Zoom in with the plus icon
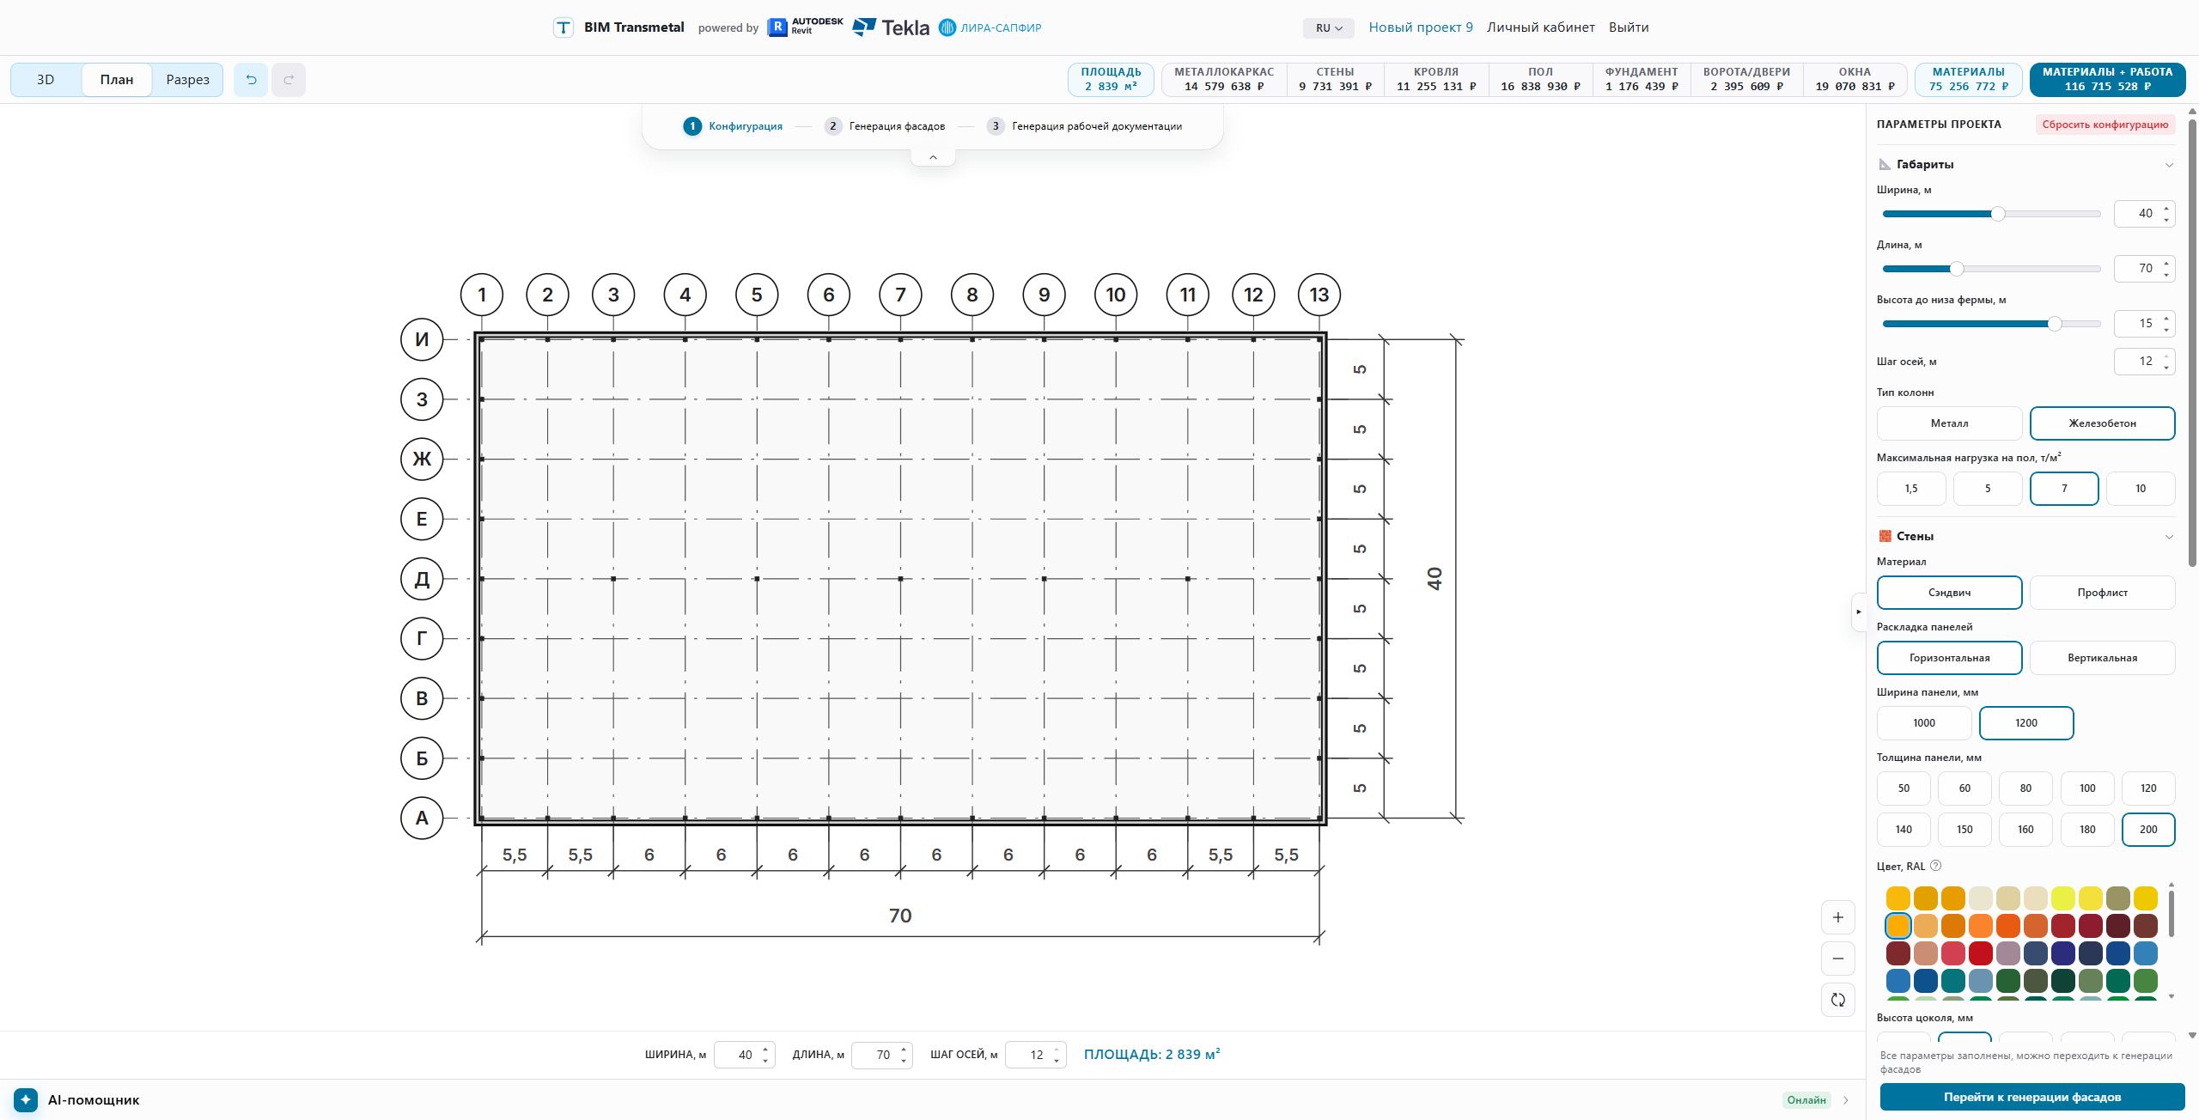This screenshot has height=1120, width=2199. [x=1837, y=917]
